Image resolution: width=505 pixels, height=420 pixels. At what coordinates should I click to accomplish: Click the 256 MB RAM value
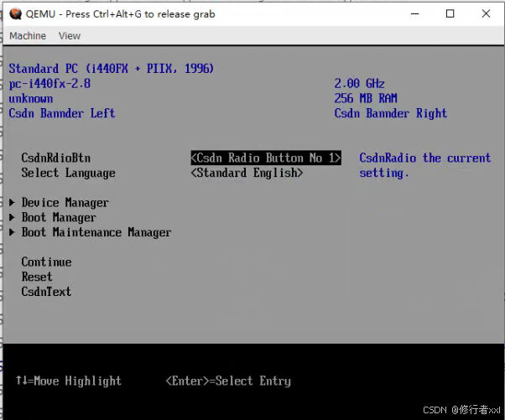(x=366, y=98)
